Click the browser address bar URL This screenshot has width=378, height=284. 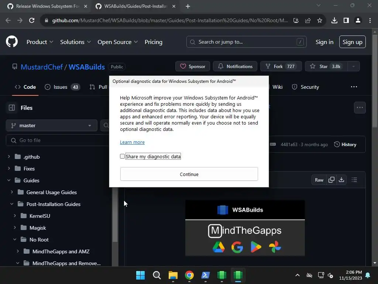170,21
